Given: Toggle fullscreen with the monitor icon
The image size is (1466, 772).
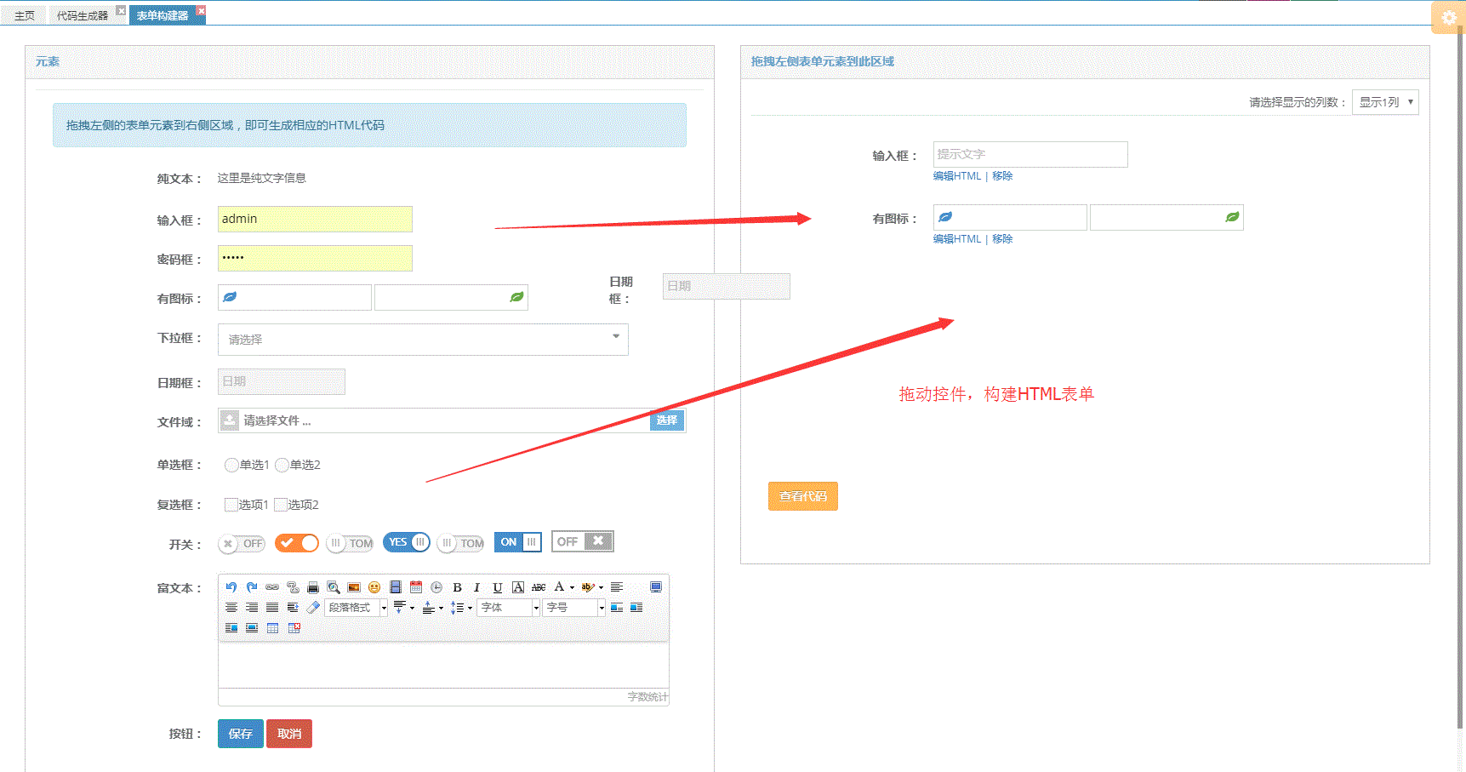Looking at the screenshot, I should point(656,587).
